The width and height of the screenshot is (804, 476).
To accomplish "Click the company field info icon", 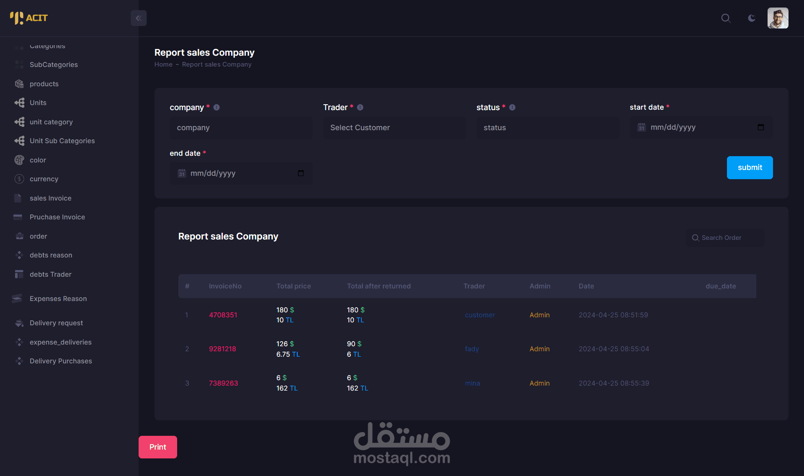I will point(216,108).
